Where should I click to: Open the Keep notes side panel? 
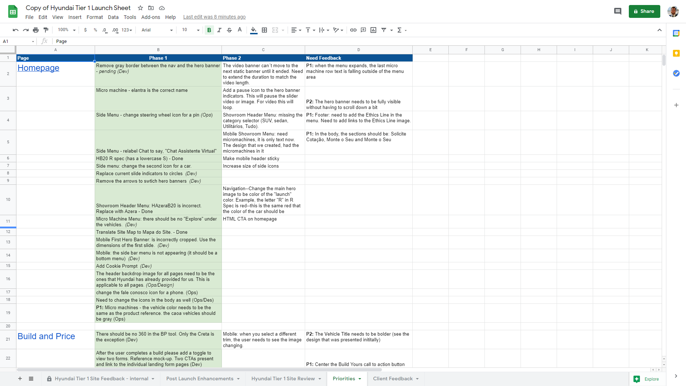[676, 53]
